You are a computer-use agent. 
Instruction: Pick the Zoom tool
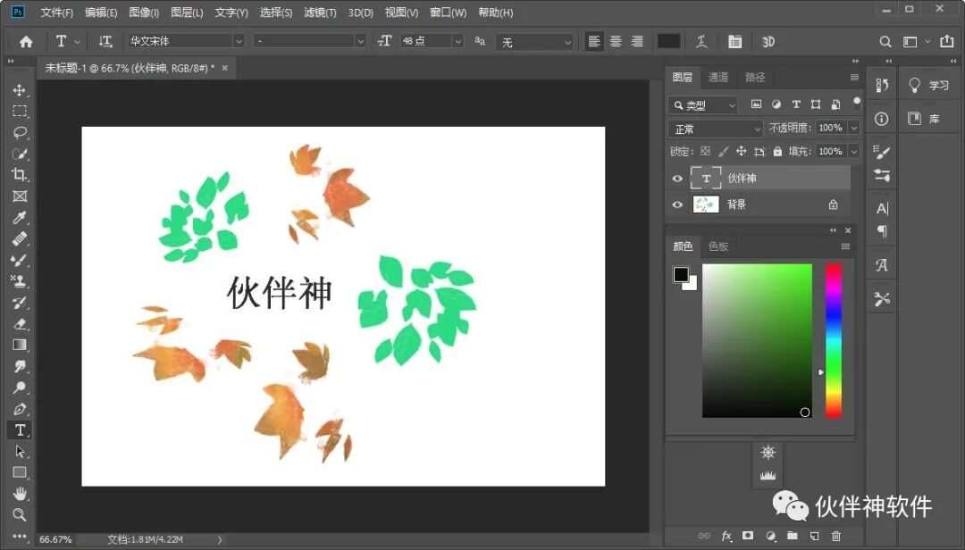[x=20, y=515]
